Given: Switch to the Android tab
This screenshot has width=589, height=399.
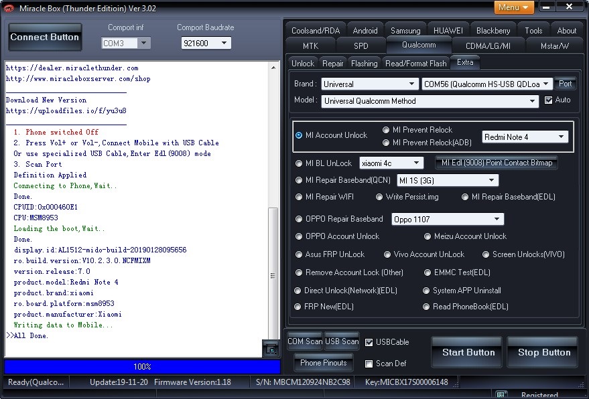Looking at the screenshot, I should click(x=365, y=31).
